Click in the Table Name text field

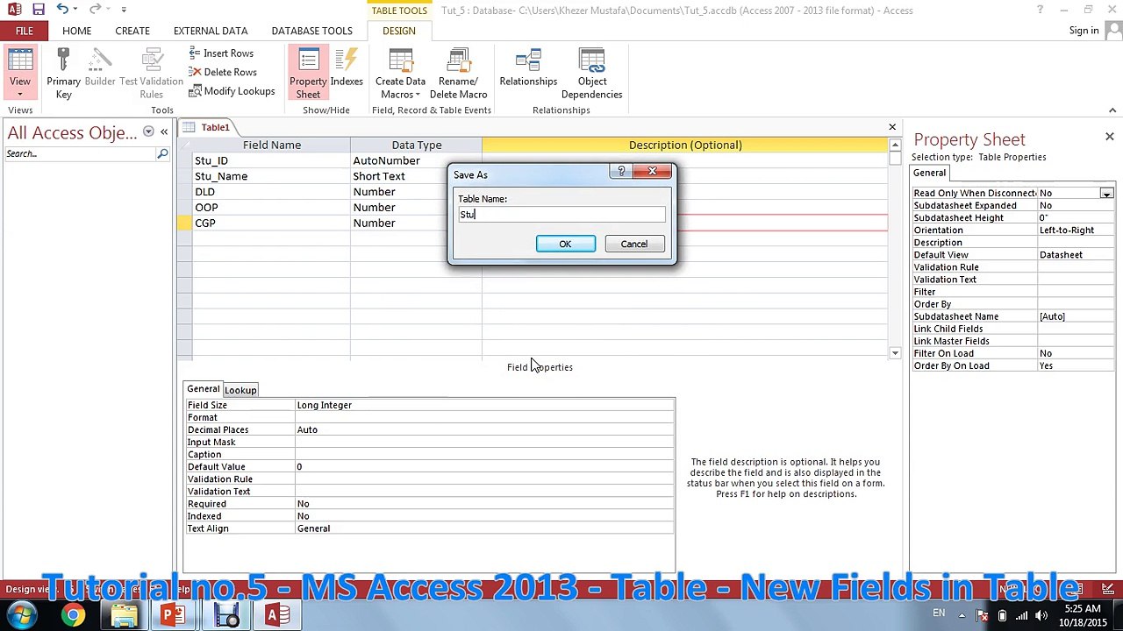(561, 215)
